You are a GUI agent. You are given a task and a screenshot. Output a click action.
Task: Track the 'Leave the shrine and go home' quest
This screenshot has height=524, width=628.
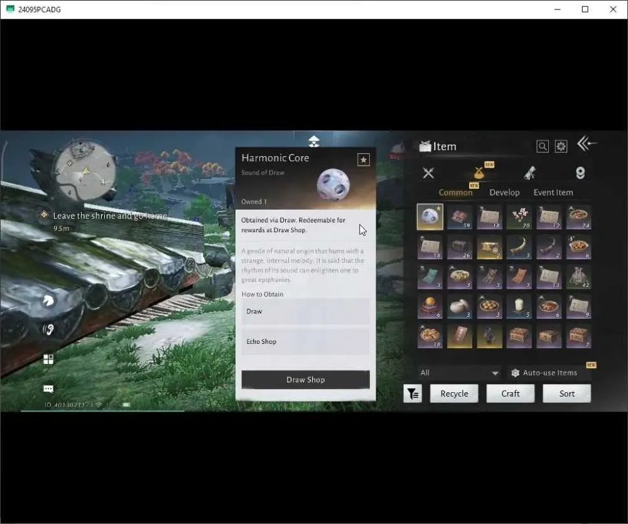[110, 216]
